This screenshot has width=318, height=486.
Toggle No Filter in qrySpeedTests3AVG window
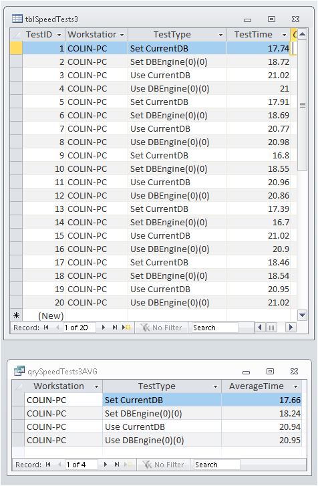point(163,465)
